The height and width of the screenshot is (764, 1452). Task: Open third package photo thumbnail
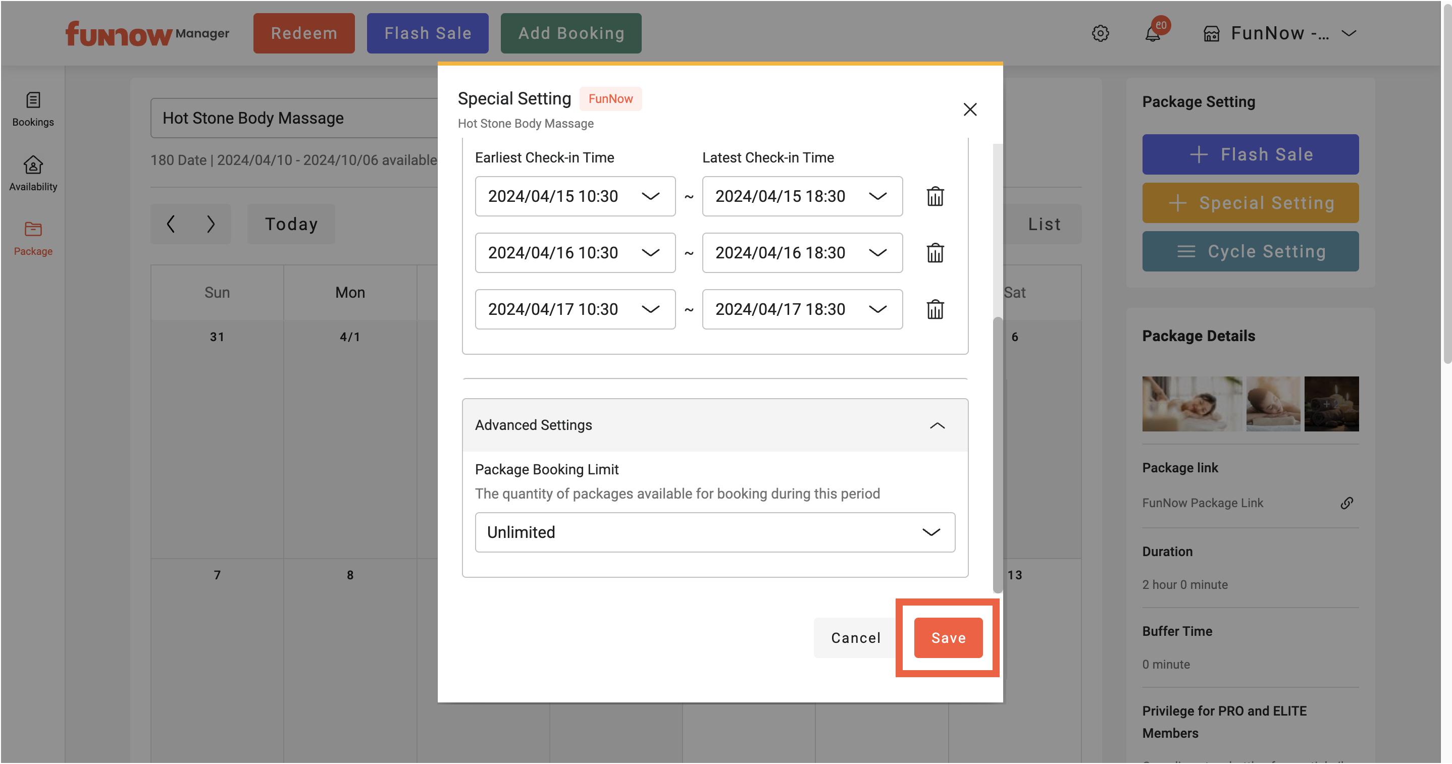(1331, 404)
